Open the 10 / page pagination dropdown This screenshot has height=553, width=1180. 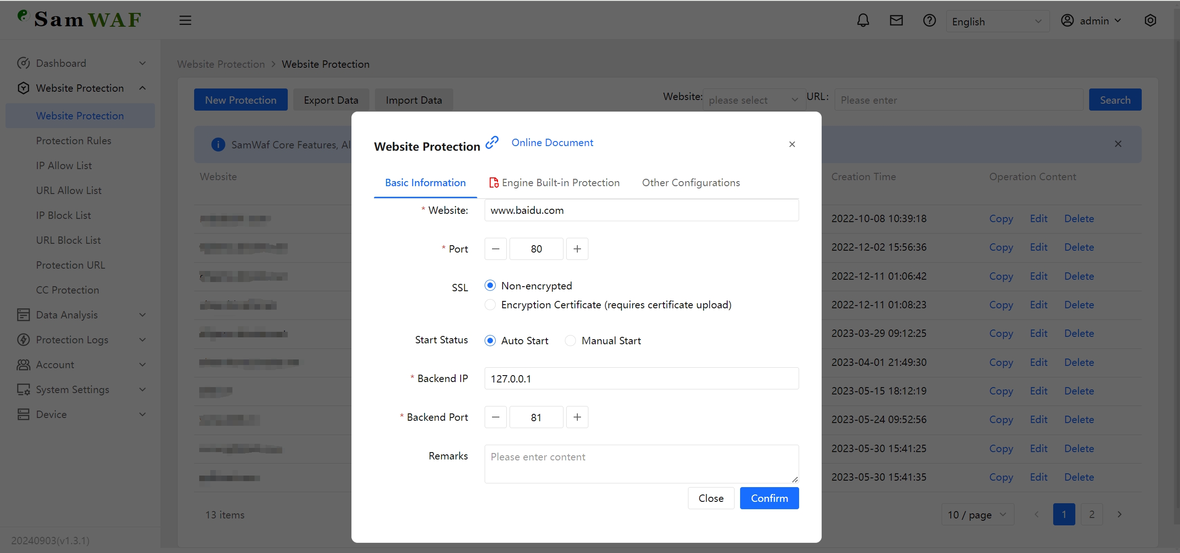point(977,514)
